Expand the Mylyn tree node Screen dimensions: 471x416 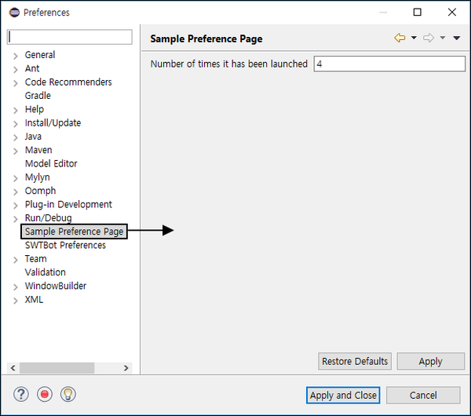click(x=16, y=178)
